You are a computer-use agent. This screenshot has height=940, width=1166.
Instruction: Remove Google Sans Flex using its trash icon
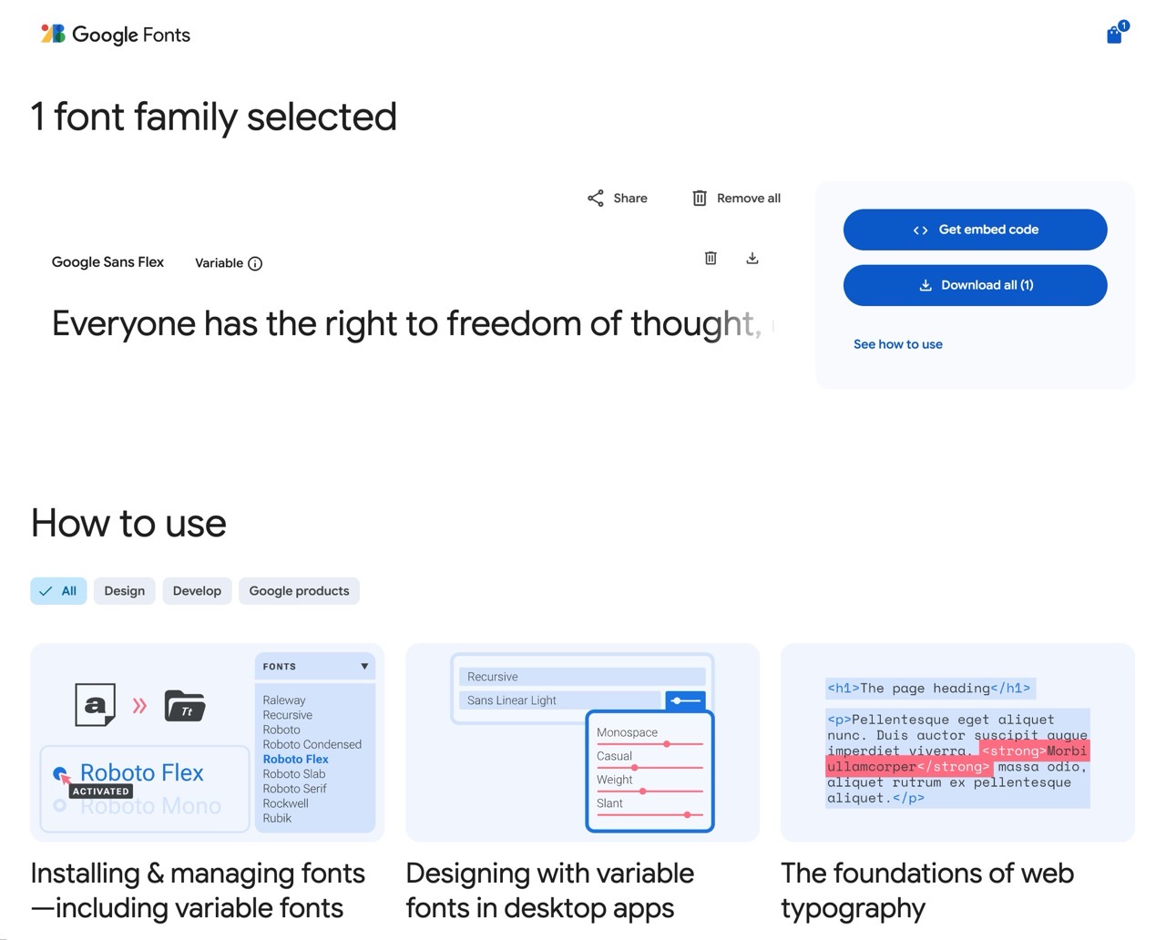click(711, 259)
